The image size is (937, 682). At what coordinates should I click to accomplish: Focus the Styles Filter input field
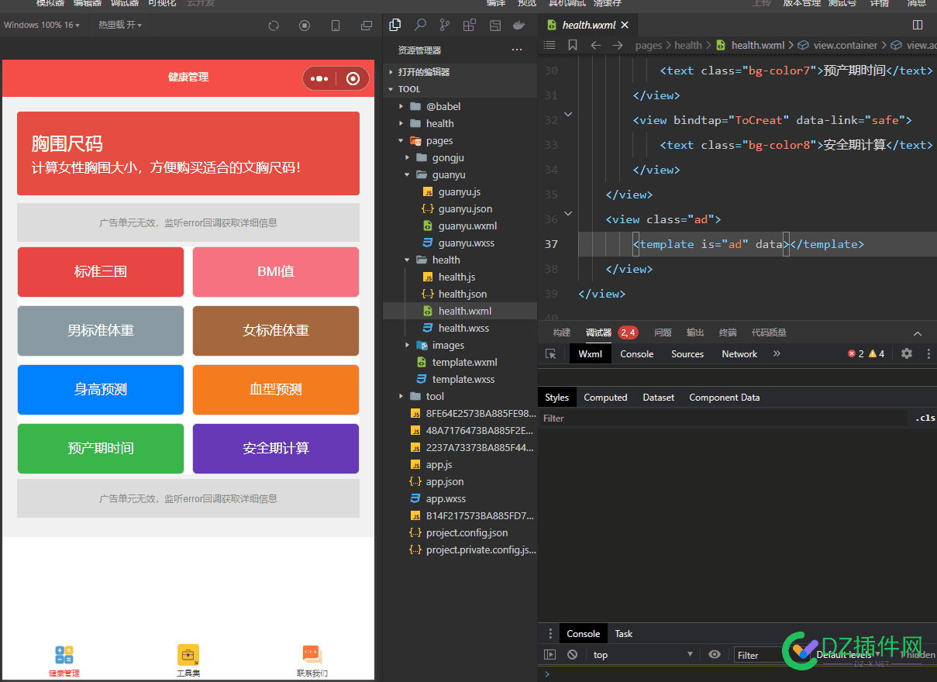click(x=724, y=418)
